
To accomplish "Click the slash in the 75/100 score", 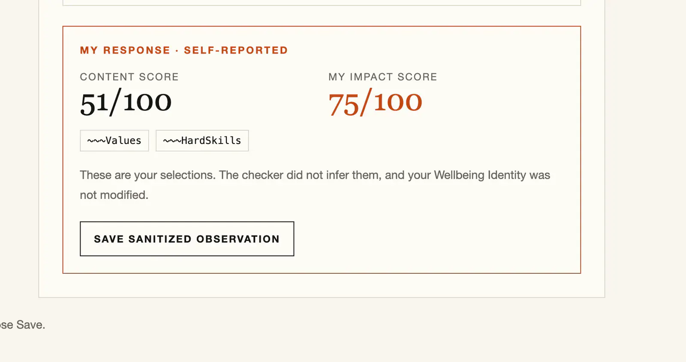I will click(x=366, y=102).
